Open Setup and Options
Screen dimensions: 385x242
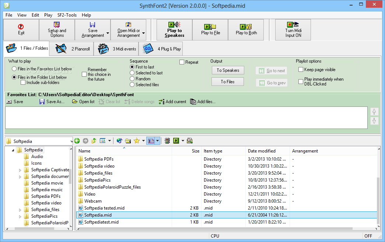click(57, 30)
